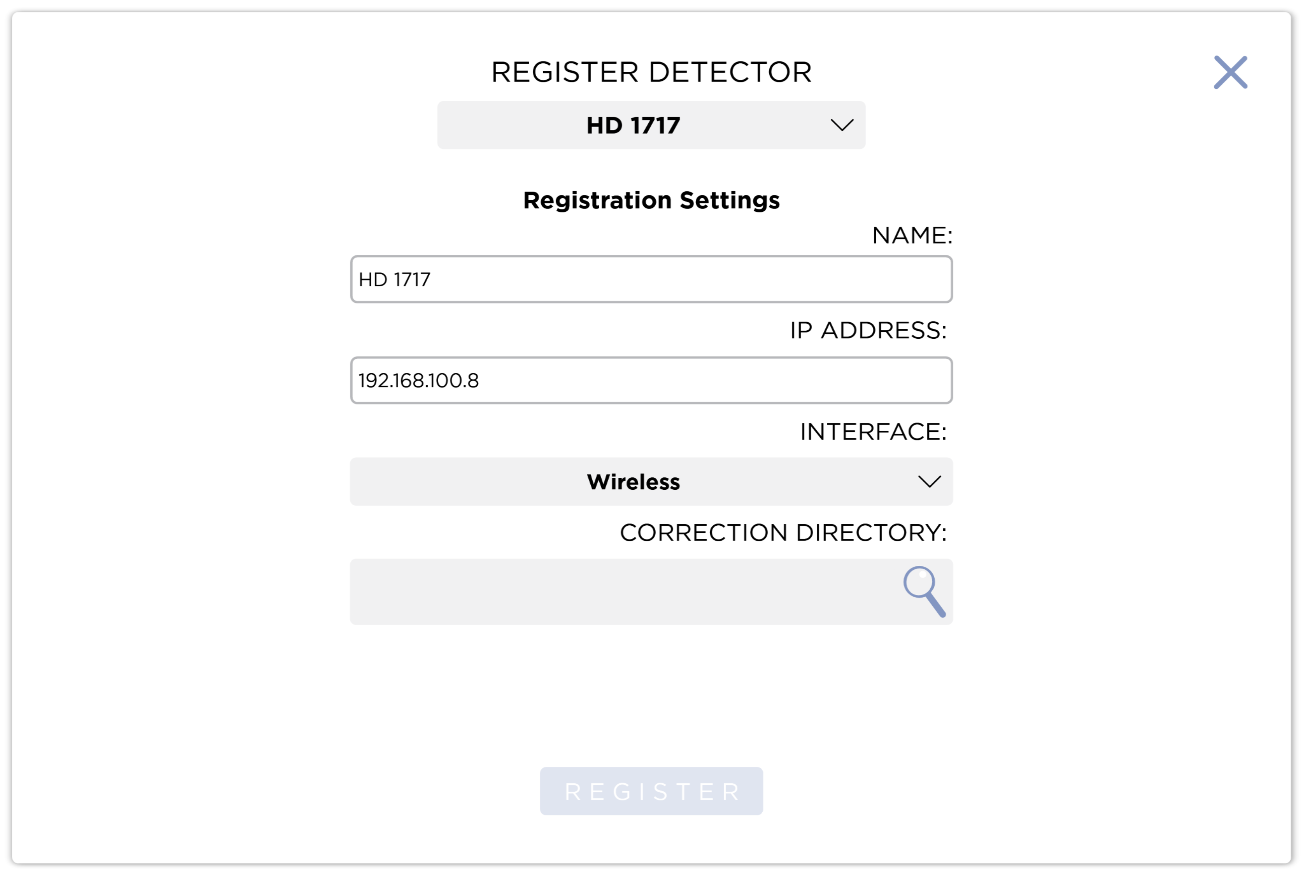
Task: Open the HD 1717 detector model dropdown
Action: point(651,125)
